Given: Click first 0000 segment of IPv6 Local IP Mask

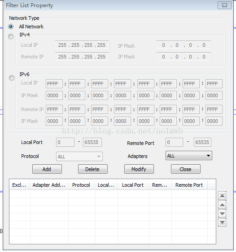Looking at the screenshot, I should click(54, 95).
